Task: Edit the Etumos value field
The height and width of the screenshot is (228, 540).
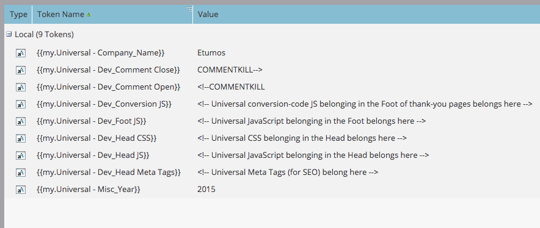Action: coord(211,52)
